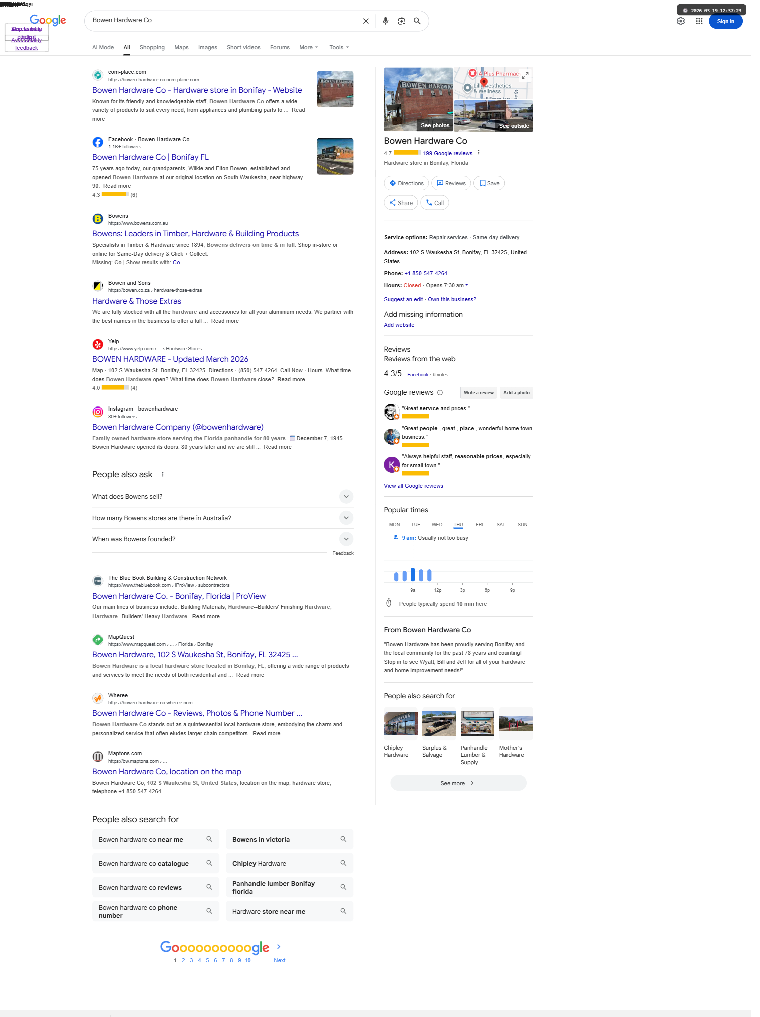The width and height of the screenshot is (760, 1017).
Task: Select MON in Popular times
Action: pyautogui.click(x=395, y=525)
